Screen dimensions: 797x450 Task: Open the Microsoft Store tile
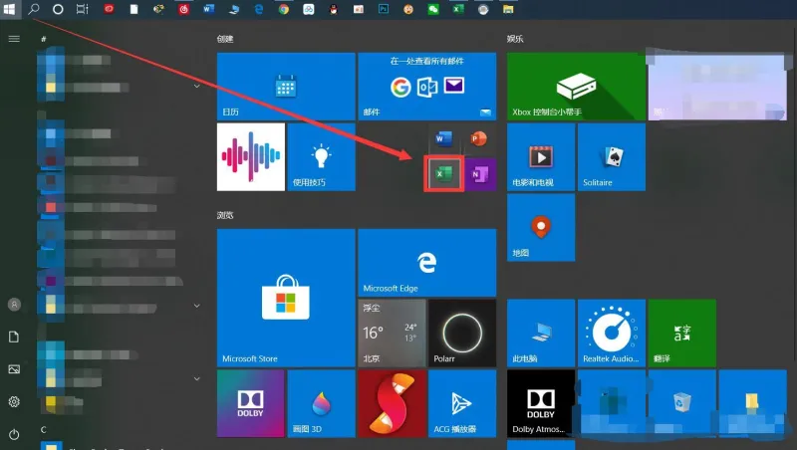click(286, 298)
